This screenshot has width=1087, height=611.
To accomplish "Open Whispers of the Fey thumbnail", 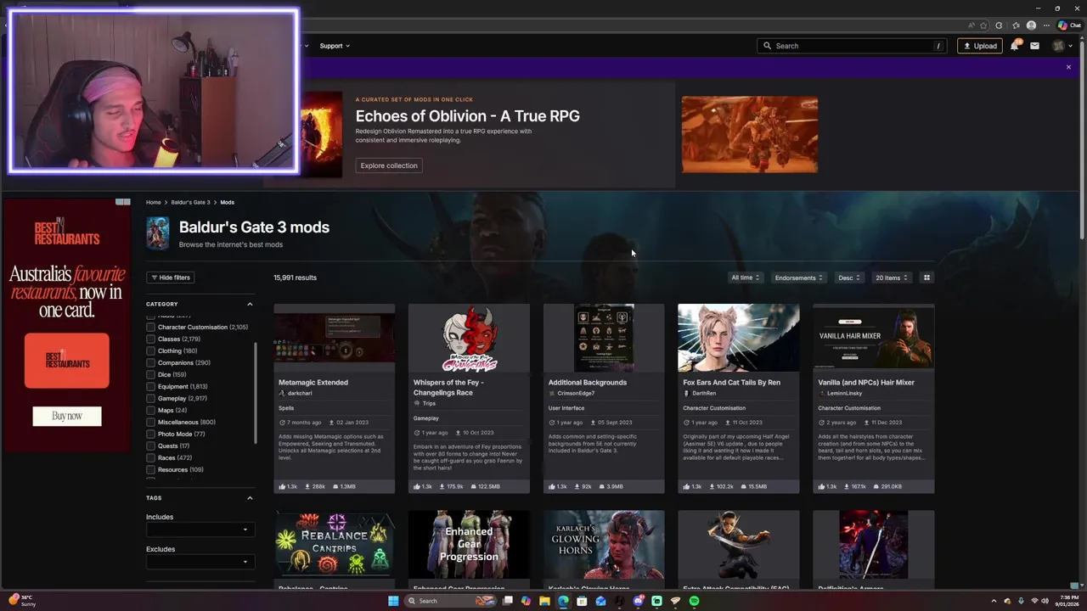I will coord(469,338).
